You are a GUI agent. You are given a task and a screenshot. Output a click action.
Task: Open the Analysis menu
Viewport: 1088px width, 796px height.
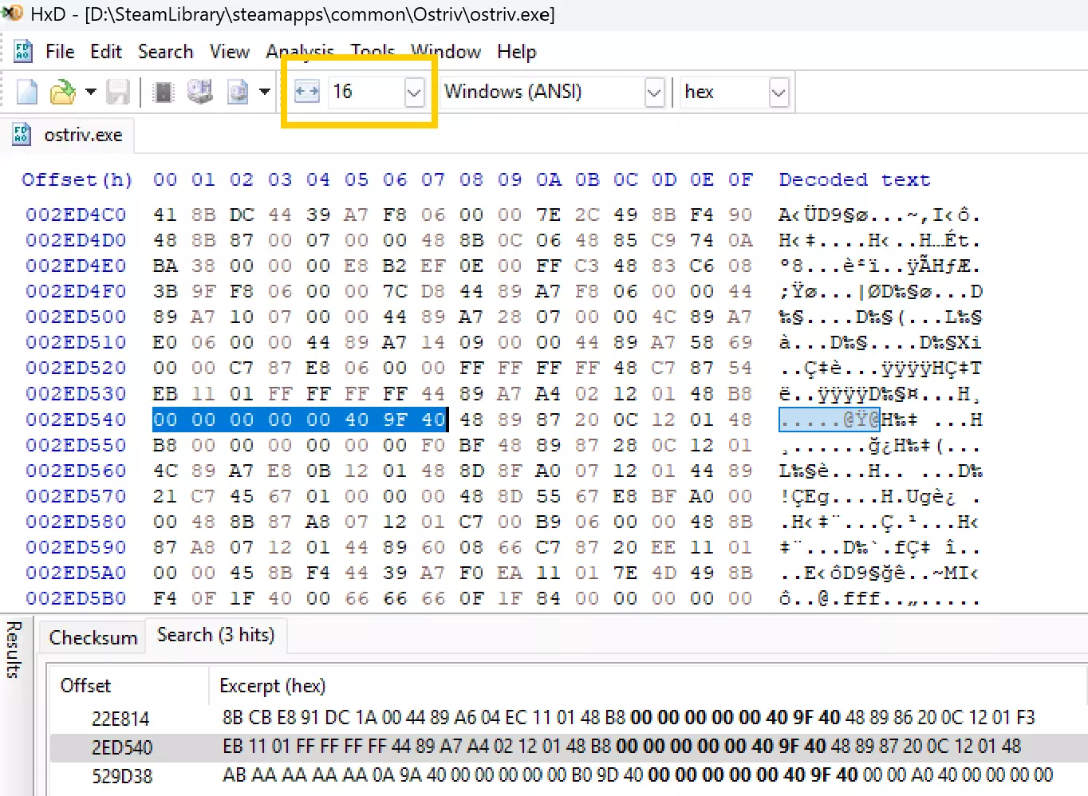tap(300, 52)
